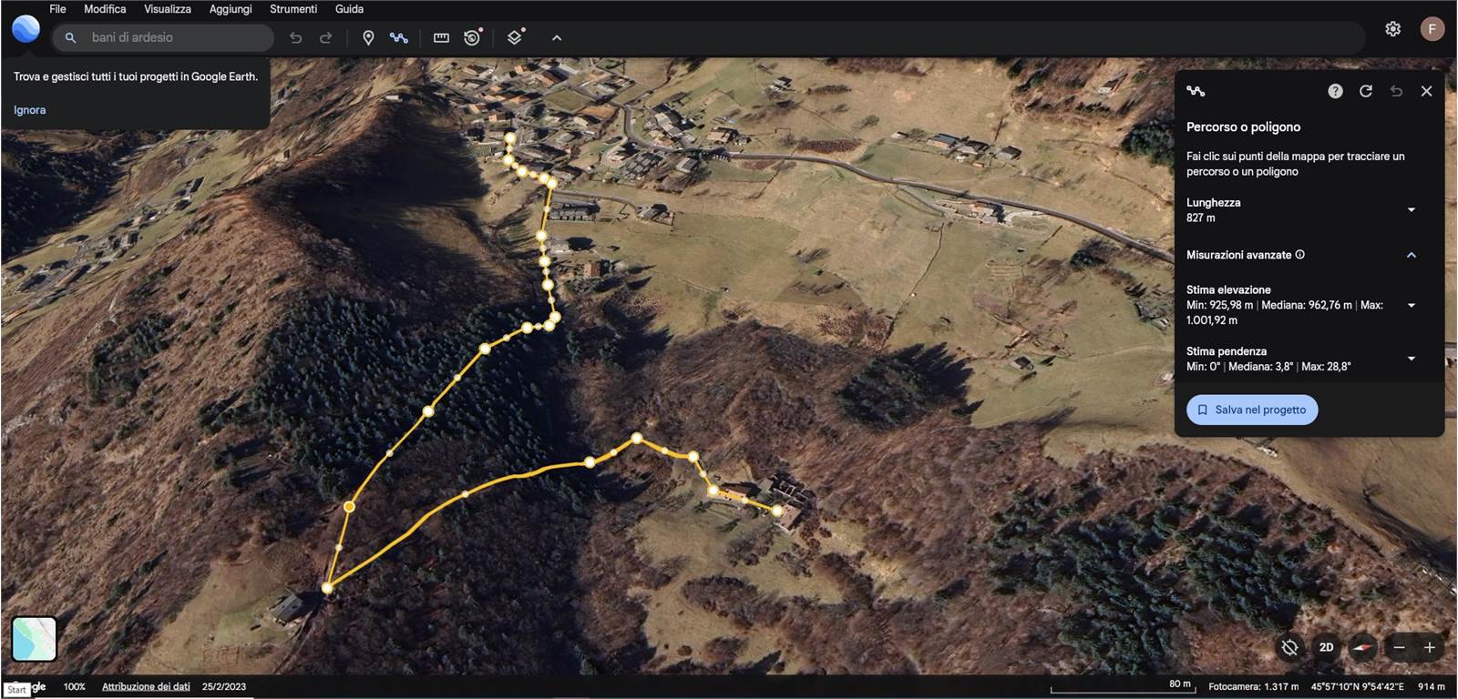Expand the Lunghezza unit dropdown

pyautogui.click(x=1411, y=210)
